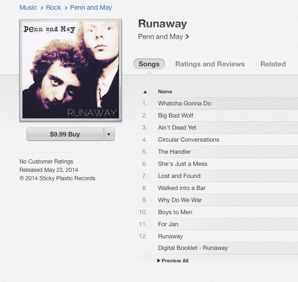Click the Preview All play triangle
Image resolution: width=298 pixels, height=282 pixels.
(x=159, y=261)
